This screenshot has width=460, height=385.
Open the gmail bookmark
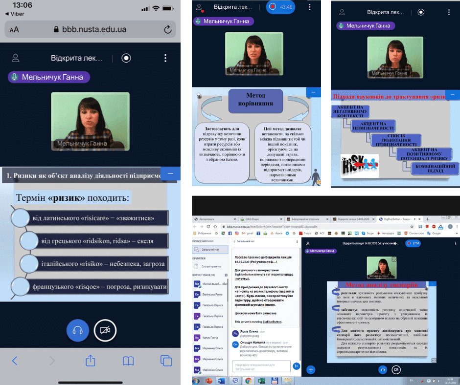pos(248,234)
